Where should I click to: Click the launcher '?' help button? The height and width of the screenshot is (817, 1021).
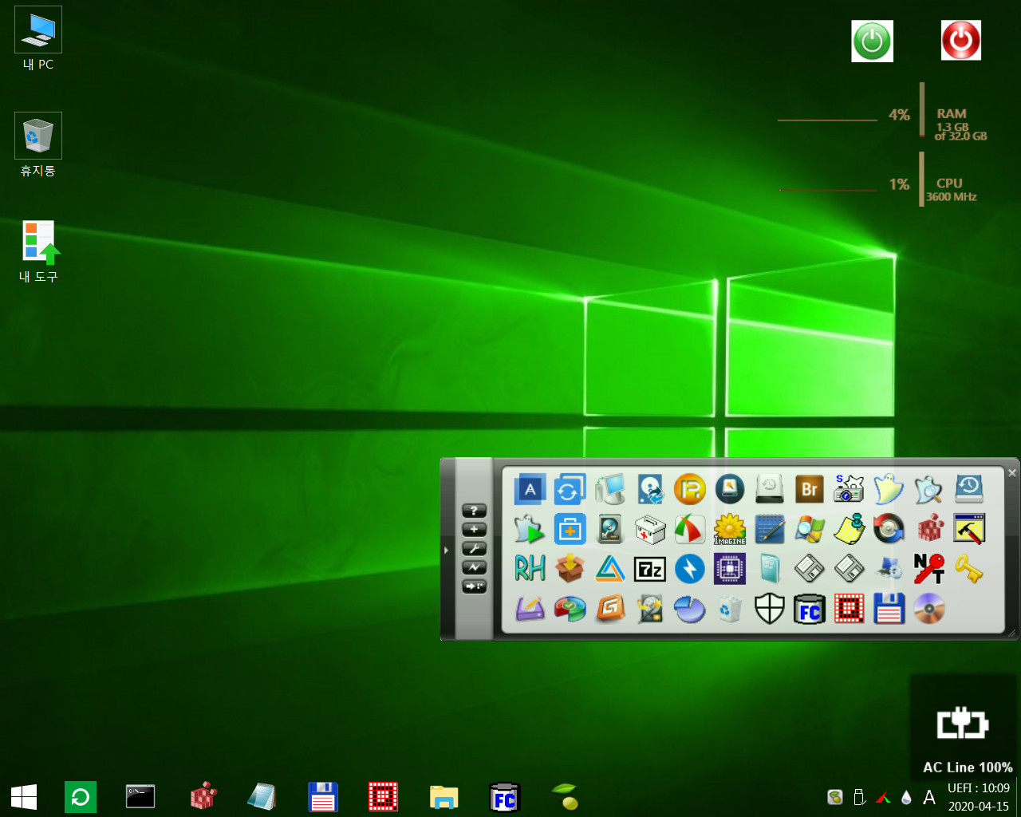pyautogui.click(x=474, y=511)
